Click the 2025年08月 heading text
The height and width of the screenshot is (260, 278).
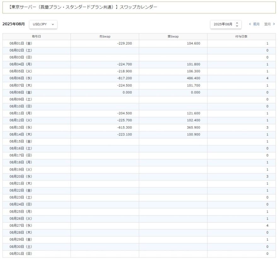point(14,24)
